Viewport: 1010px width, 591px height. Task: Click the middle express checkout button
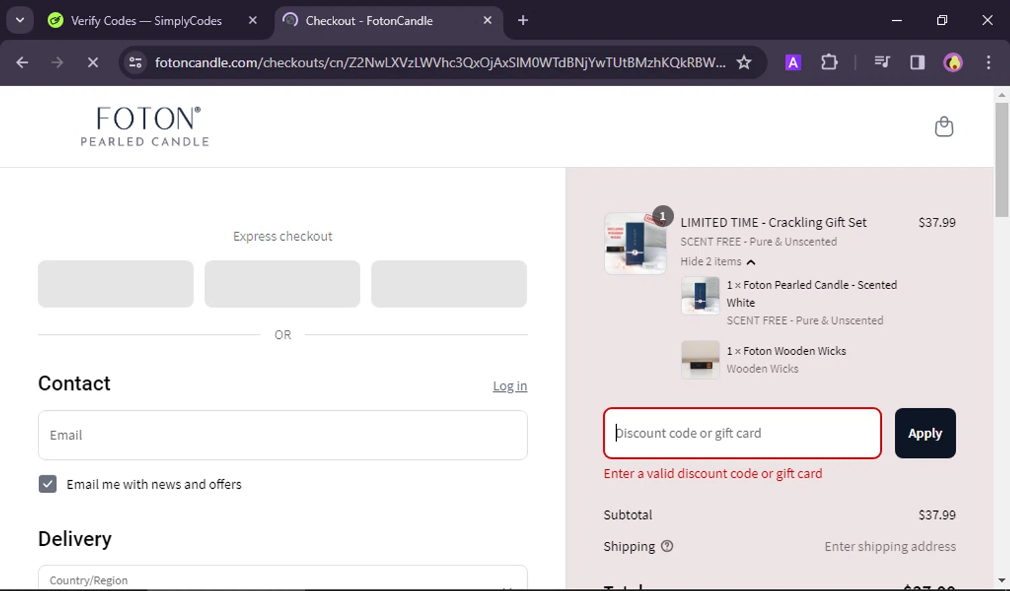[x=282, y=284]
